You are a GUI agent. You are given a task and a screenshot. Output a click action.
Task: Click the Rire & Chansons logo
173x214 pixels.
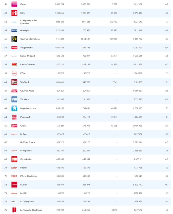point(14,64)
